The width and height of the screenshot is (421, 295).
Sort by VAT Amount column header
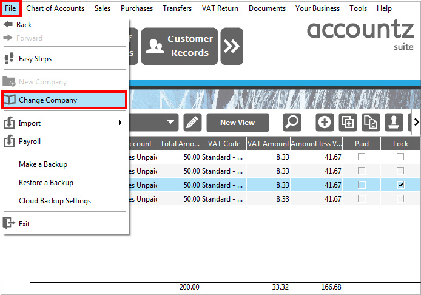click(268, 144)
